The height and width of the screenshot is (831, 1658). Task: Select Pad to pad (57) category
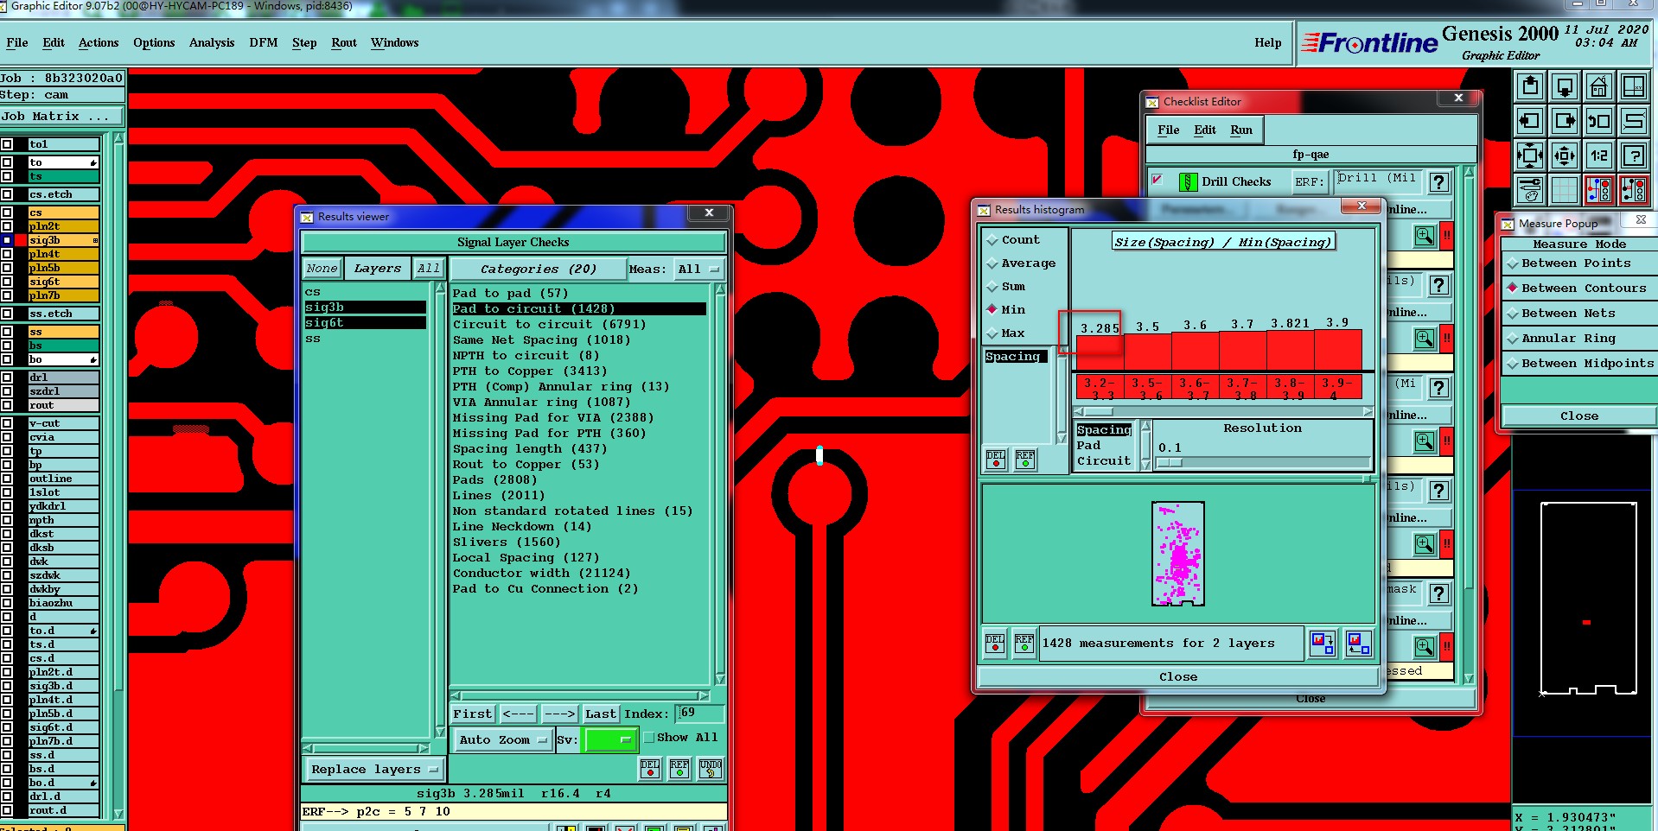click(x=511, y=294)
